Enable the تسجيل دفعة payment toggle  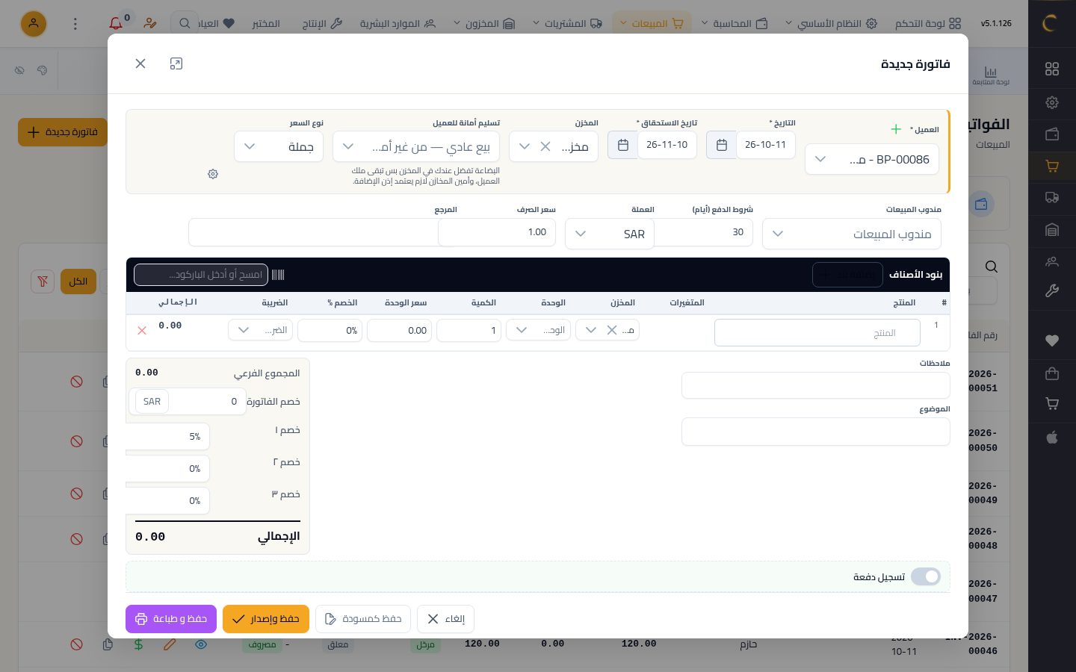click(x=926, y=576)
